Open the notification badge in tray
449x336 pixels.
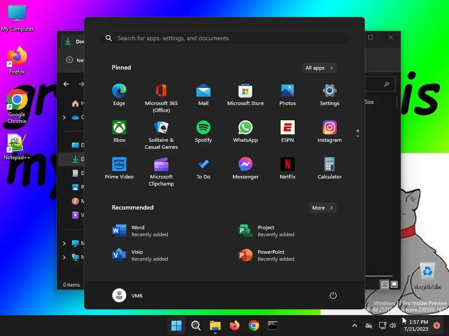[437, 325]
